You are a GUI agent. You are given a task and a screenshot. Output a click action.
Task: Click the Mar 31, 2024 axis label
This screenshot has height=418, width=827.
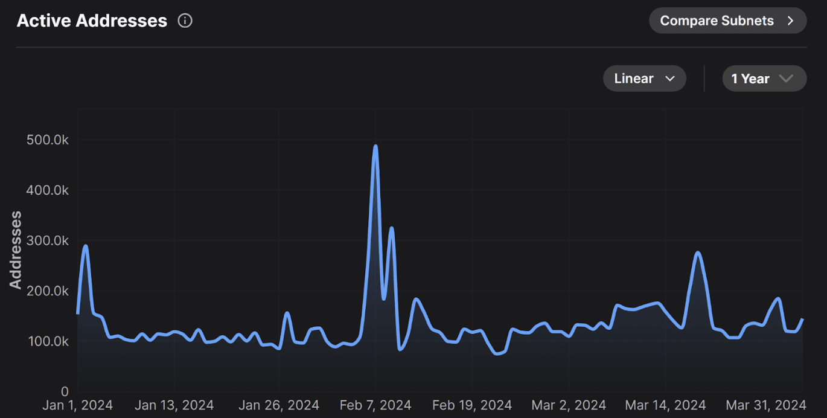tap(767, 405)
